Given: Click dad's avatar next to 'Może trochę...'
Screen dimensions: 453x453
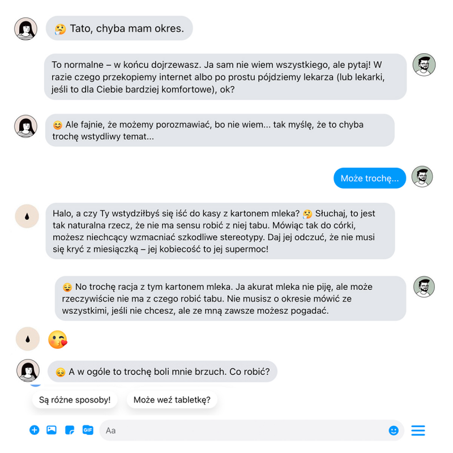Looking at the screenshot, I should (422, 177).
